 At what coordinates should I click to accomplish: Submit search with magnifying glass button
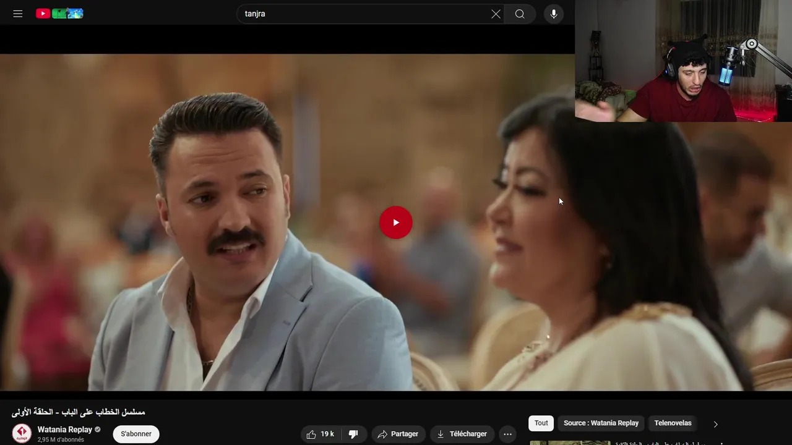(520, 14)
